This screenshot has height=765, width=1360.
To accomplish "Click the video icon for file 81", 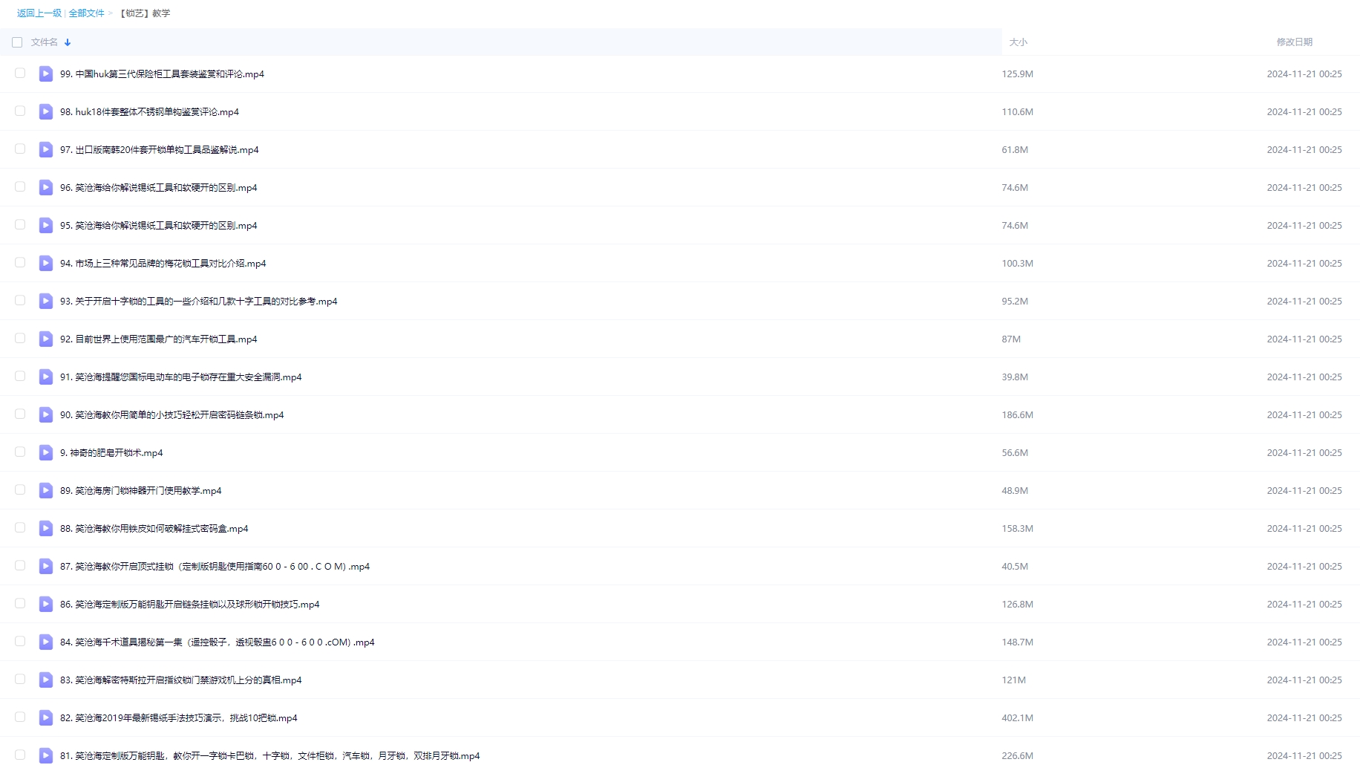I will [46, 755].
